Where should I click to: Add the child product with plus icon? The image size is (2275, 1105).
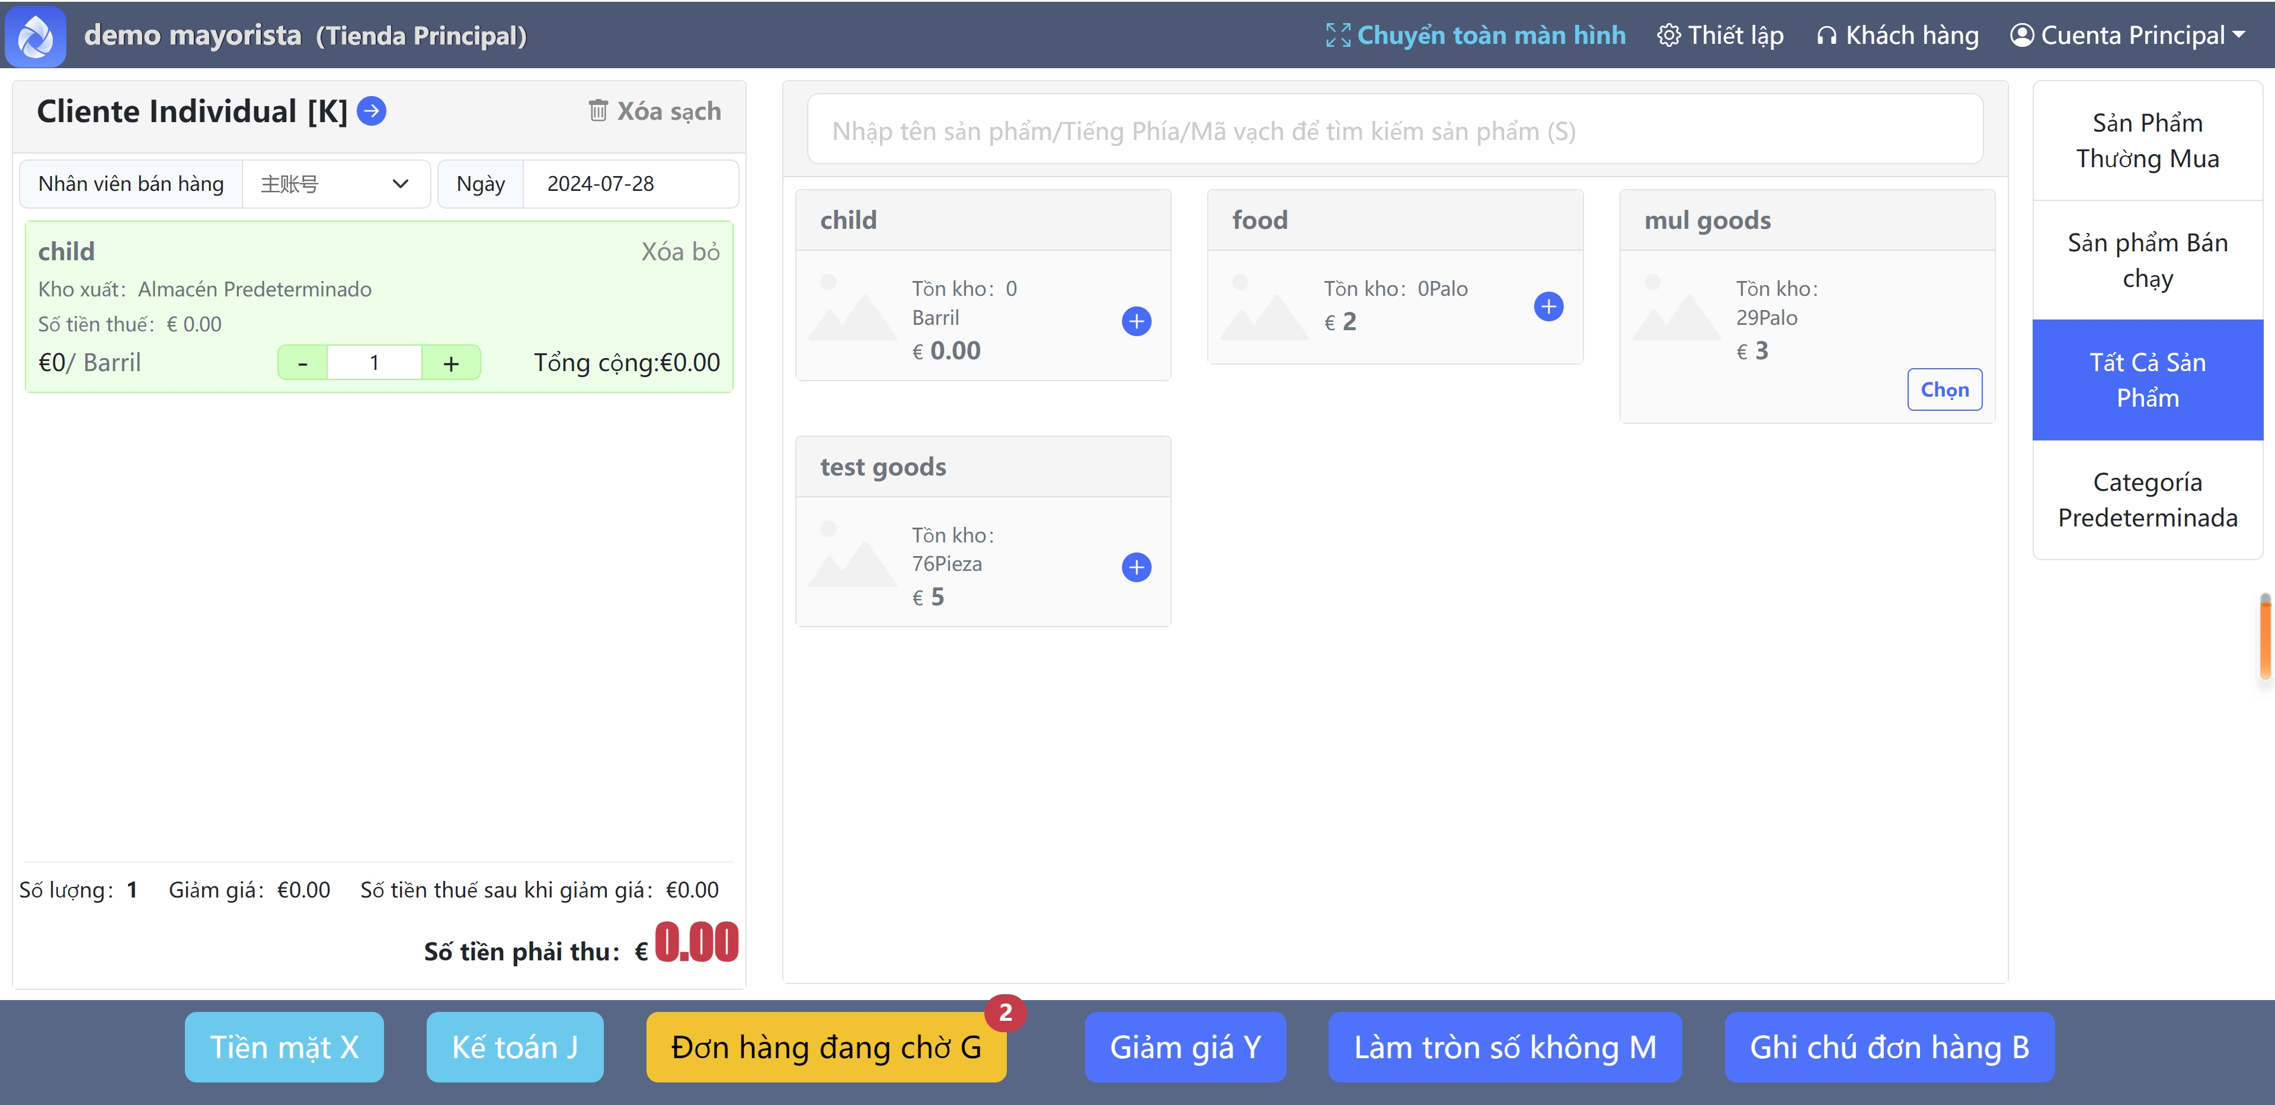1136,321
